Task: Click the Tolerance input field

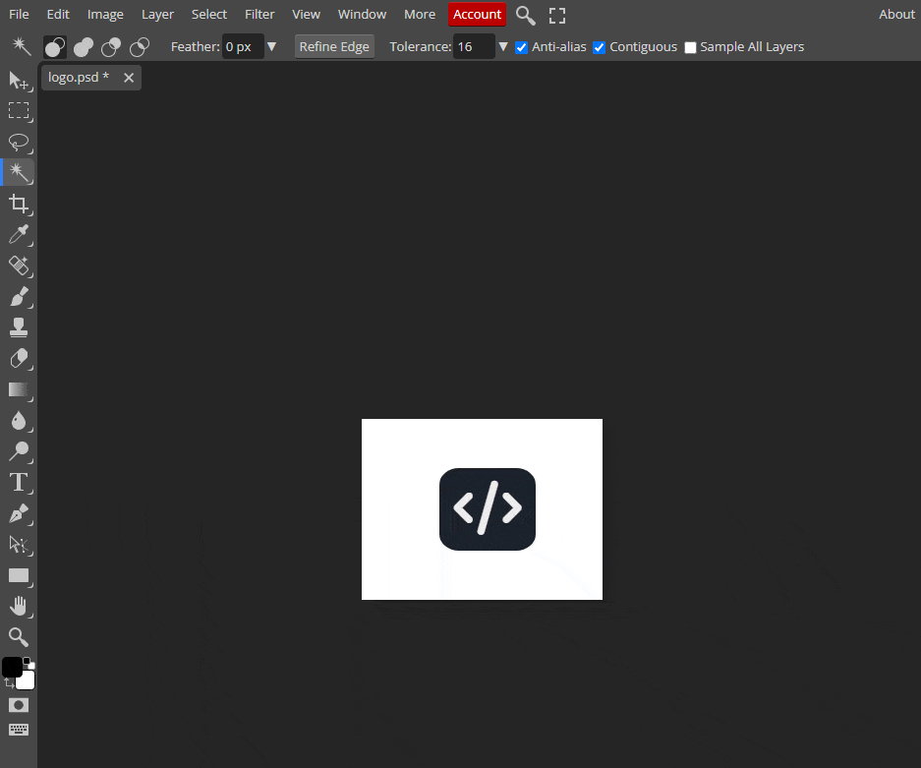Action: (473, 46)
